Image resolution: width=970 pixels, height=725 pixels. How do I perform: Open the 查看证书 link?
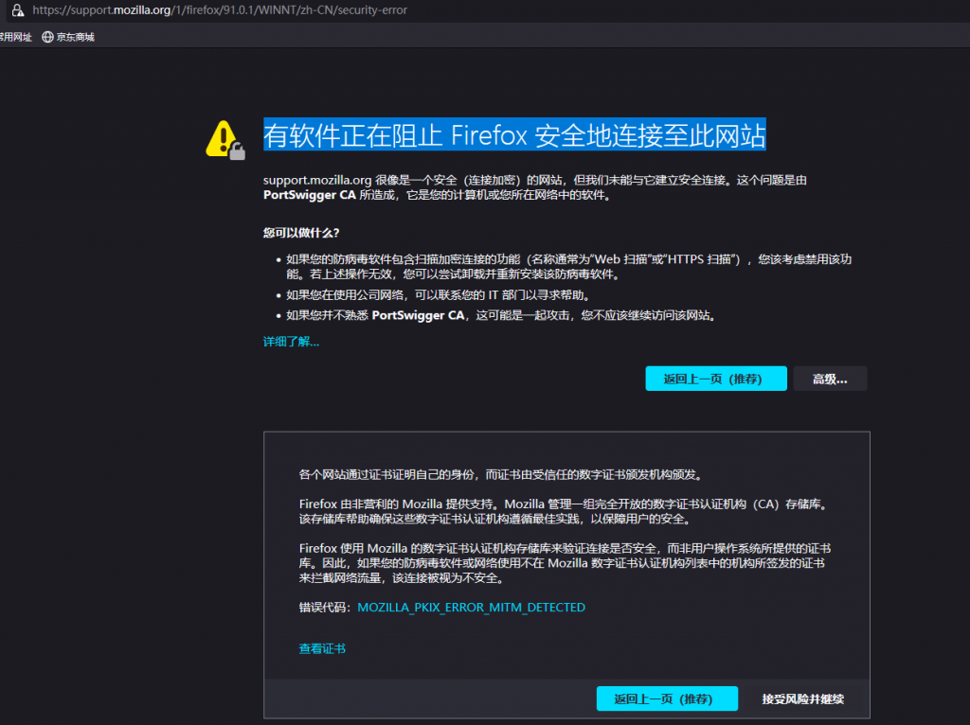point(322,649)
